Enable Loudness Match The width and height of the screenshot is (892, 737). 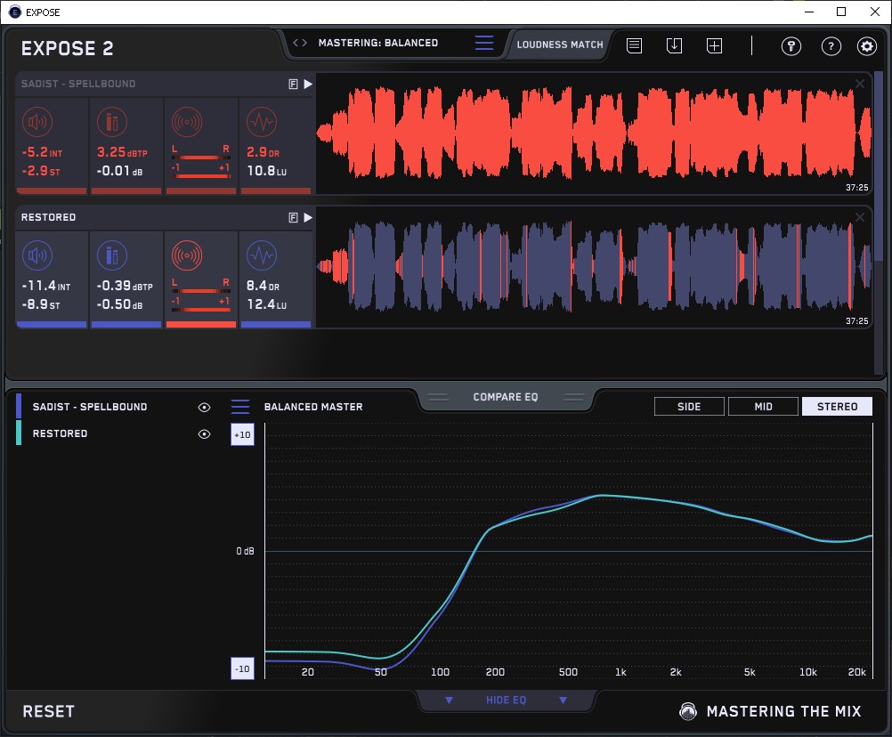coord(560,44)
